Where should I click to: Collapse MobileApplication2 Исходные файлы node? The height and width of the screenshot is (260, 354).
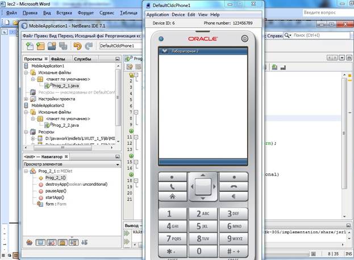pos(26,112)
